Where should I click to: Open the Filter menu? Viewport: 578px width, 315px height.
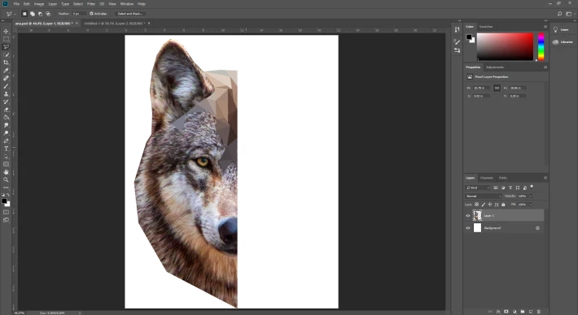tap(90, 4)
